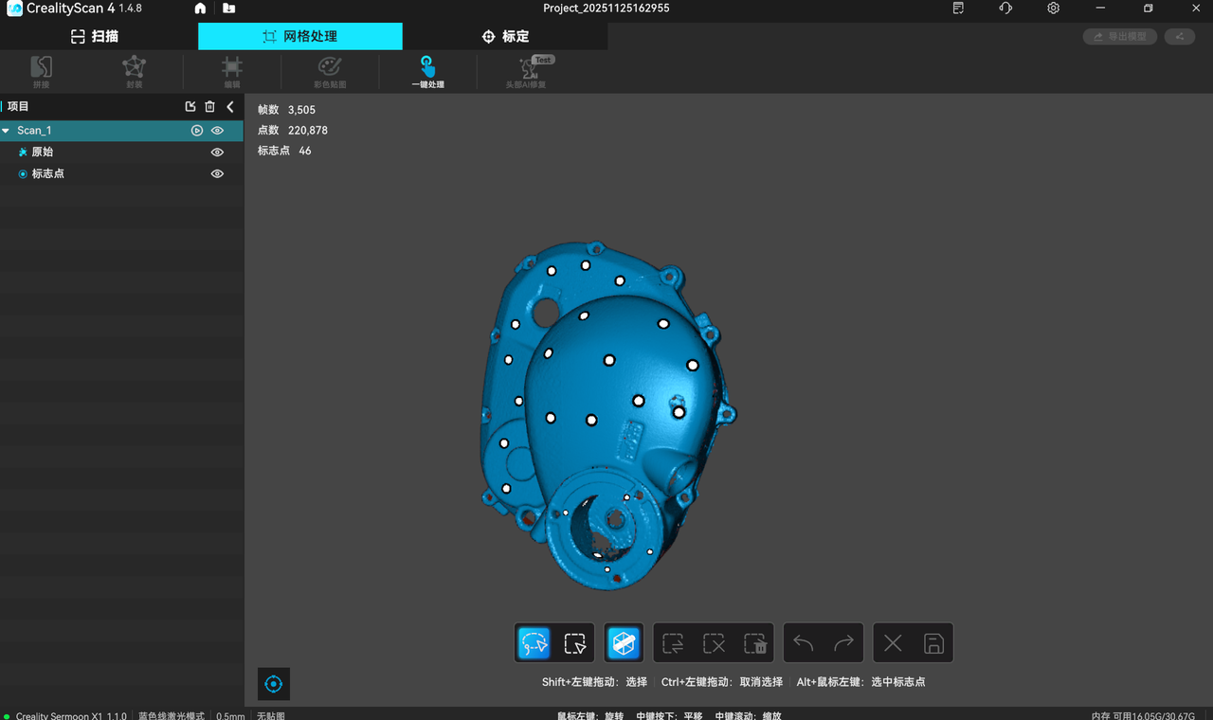Click the 导出模型 export model button
The width and height of the screenshot is (1213, 720).
[1119, 36]
